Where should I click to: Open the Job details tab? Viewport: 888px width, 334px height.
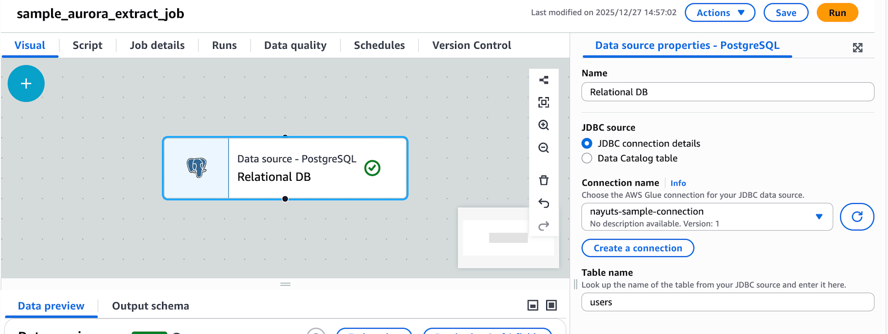[157, 45]
